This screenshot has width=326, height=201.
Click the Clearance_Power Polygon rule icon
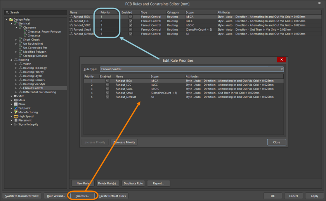point(25,31)
